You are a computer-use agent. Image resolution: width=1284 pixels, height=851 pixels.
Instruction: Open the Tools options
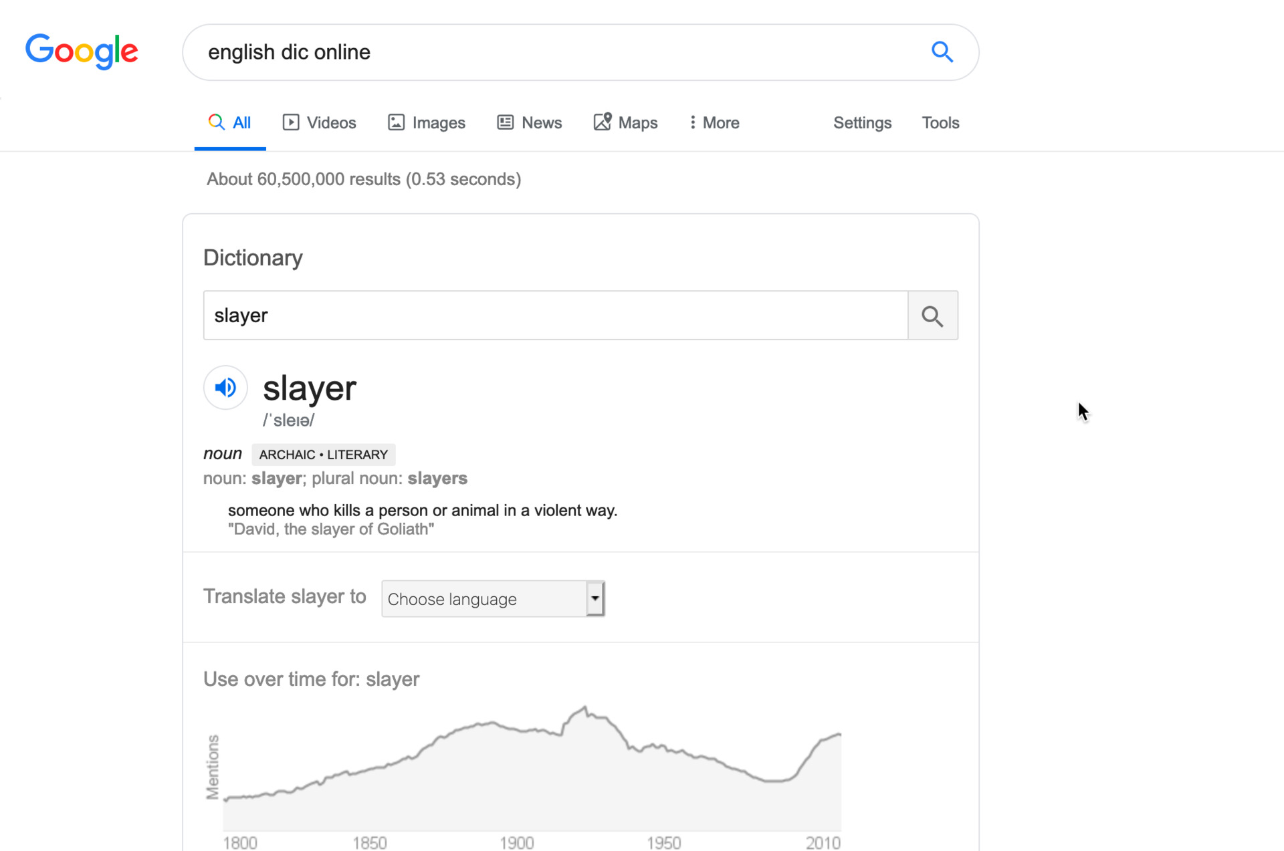940,123
